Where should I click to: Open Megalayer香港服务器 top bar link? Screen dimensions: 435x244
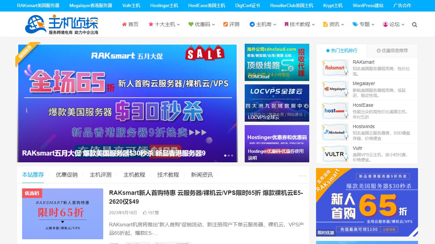pyautogui.click(x=91, y=5)
